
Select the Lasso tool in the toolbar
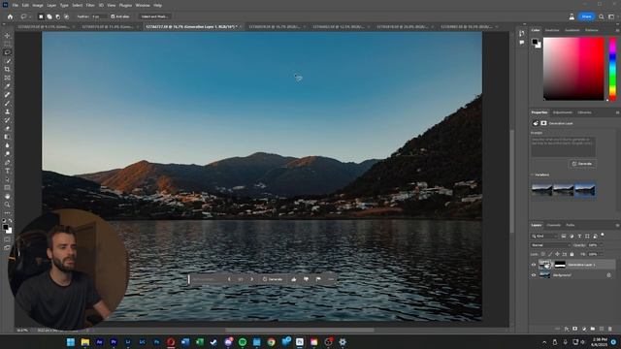(7, 52)
